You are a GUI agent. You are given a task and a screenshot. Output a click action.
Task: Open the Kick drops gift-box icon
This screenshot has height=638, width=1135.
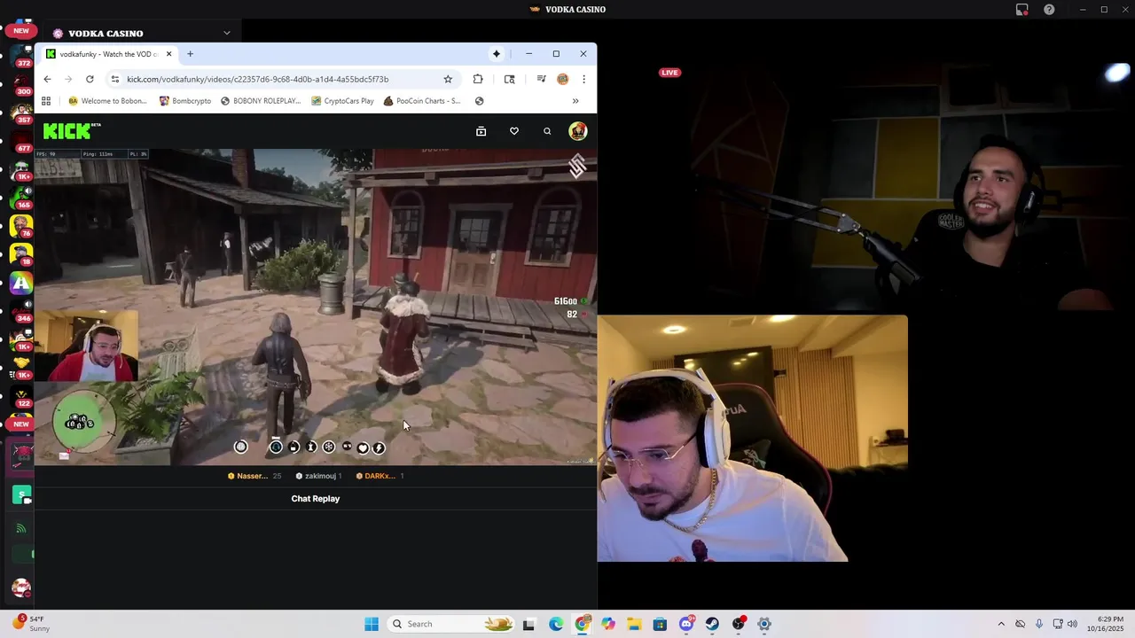pos(481,131)
